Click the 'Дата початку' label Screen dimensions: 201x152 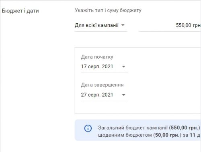click(97, 57)
